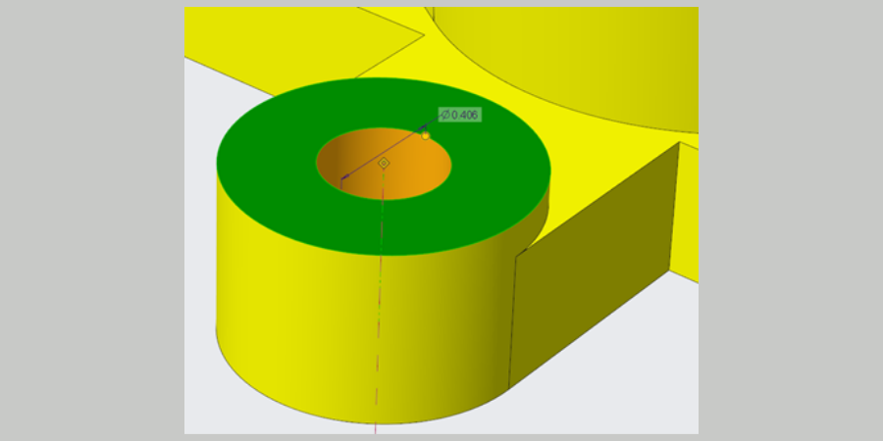The image size is (883, 441).
Task: Select the diameter symbol in the dimension label
Action: 445,115
